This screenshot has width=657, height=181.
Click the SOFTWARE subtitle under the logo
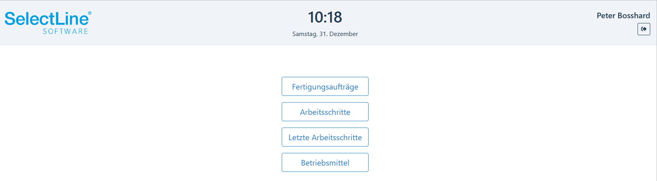65,31
